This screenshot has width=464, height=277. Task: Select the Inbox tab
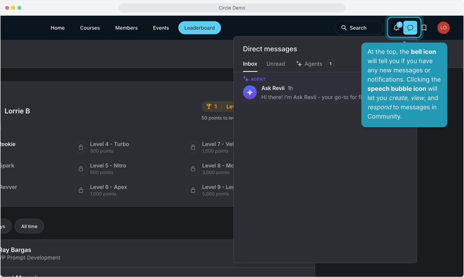250,64
